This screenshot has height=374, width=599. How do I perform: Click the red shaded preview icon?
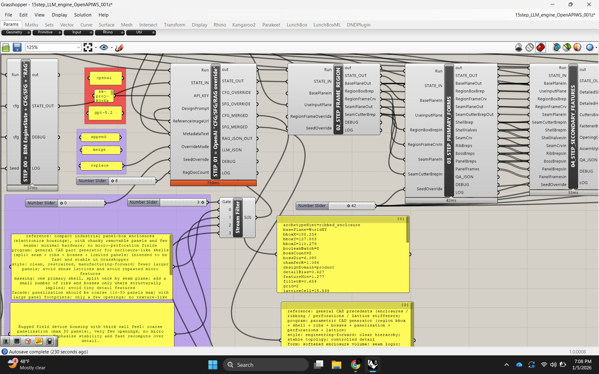point(541,47)
